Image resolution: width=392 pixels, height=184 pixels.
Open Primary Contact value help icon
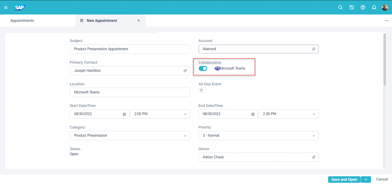click(x=185, y=71)
